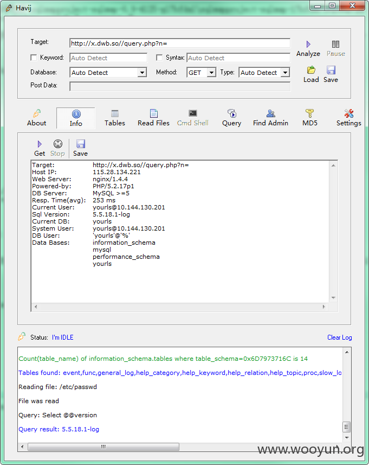Screen dimensions: 369x465
Task: Click the Post Data field
Action: [180, 87]
